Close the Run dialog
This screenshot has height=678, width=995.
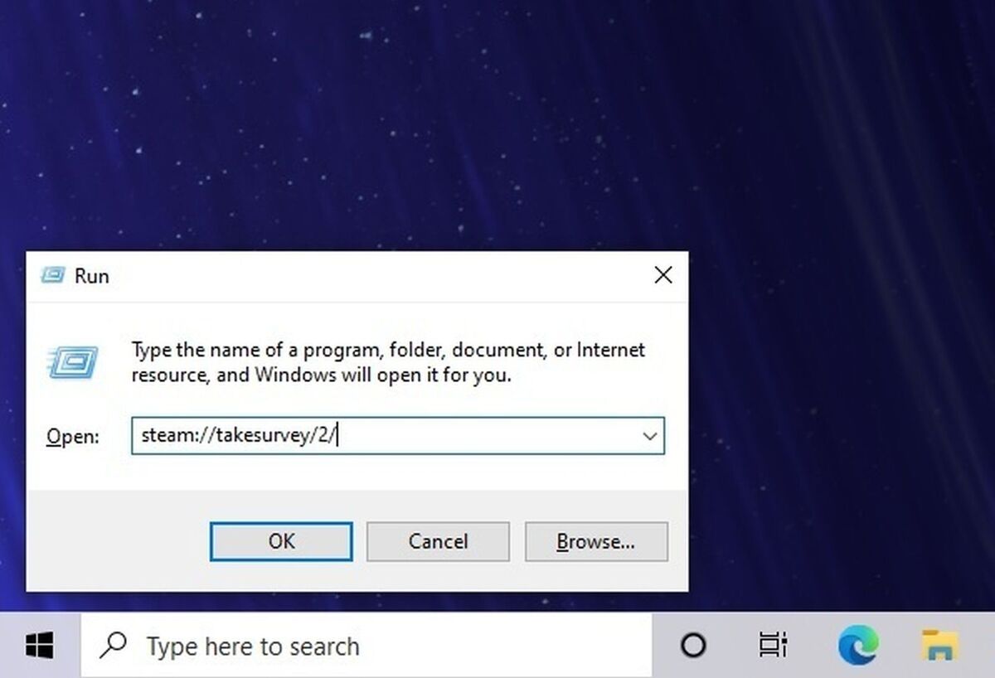coord(663,275)
